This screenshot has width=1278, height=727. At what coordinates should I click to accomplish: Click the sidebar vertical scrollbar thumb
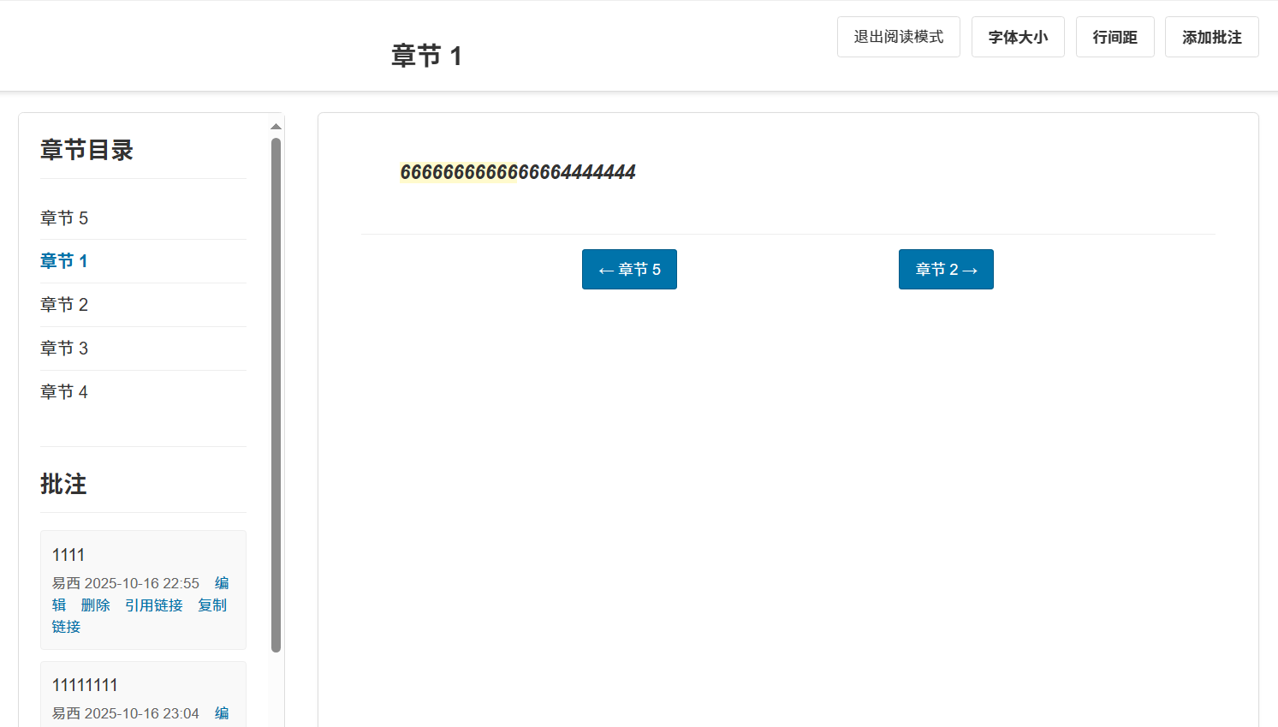tap(276, 394)
